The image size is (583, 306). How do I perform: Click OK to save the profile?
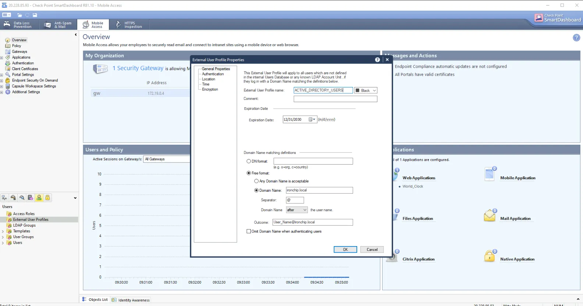(x=345, y=249)
